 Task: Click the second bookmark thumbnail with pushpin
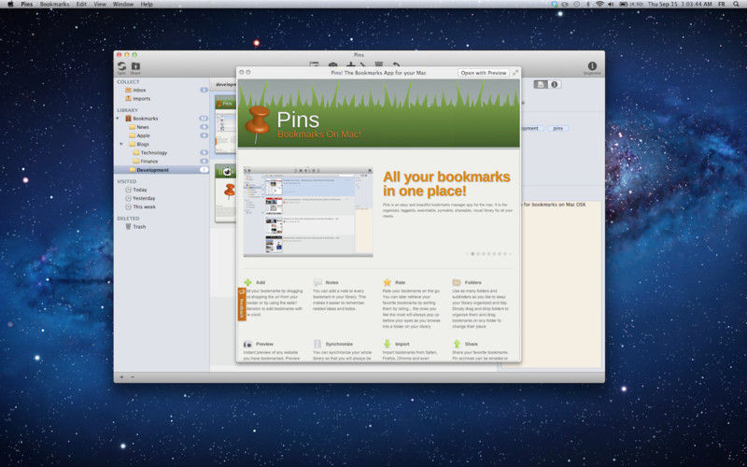[225, 193]
